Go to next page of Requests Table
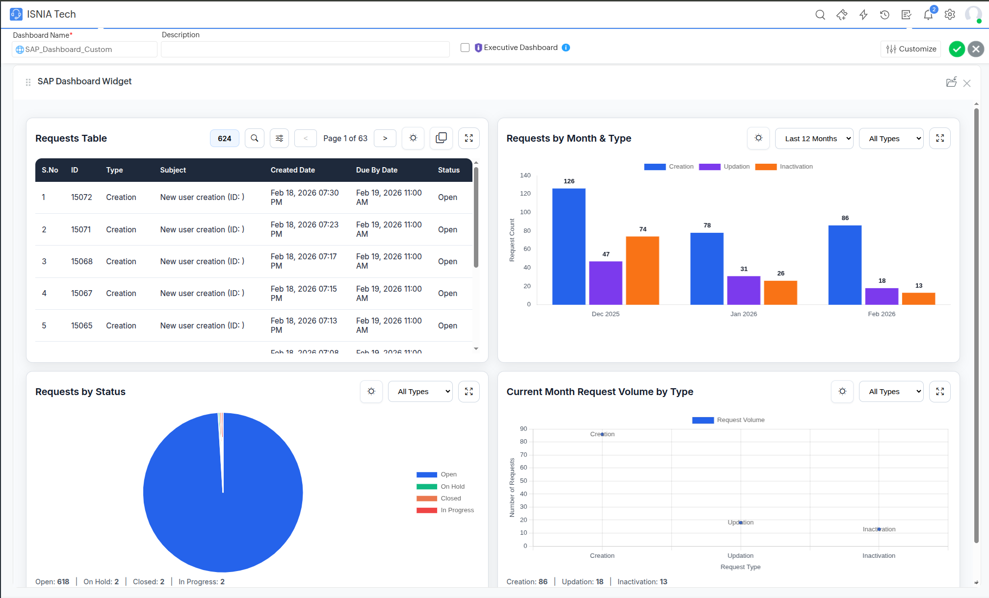Screen dimensions: 989x598 tap(385, 138)
